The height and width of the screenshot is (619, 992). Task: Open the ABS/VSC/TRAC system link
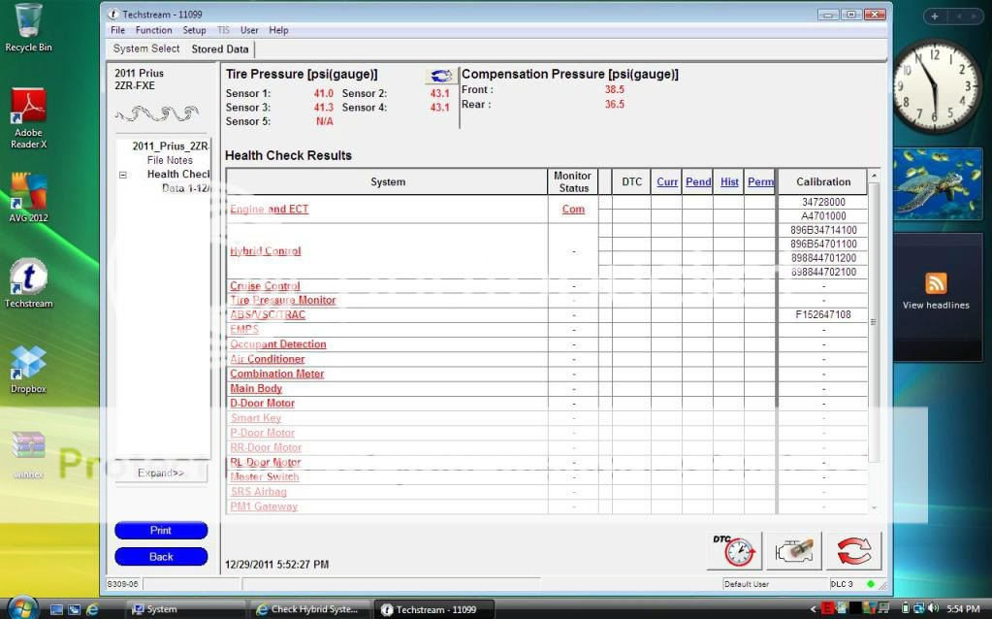pyautogui.click(x=268, y=314)
